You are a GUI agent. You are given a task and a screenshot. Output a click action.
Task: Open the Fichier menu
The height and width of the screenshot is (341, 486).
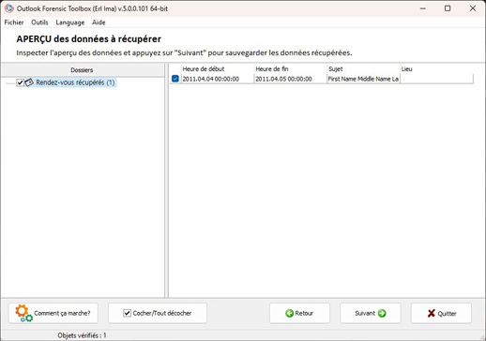(14, 22)
